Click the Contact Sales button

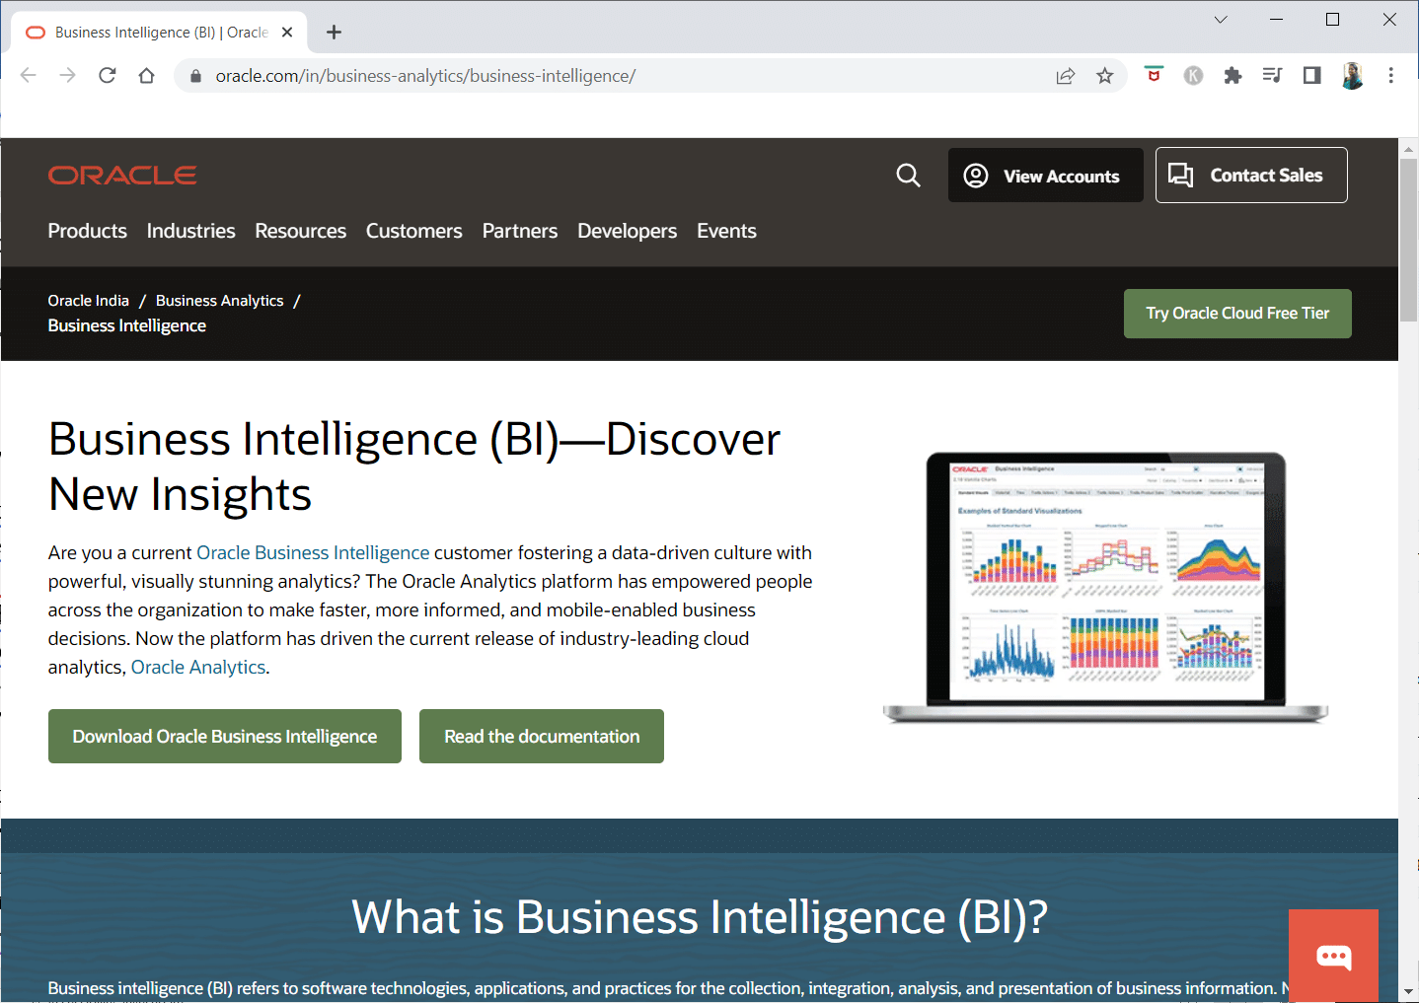pyautogui.click(x=1251, y=176)
